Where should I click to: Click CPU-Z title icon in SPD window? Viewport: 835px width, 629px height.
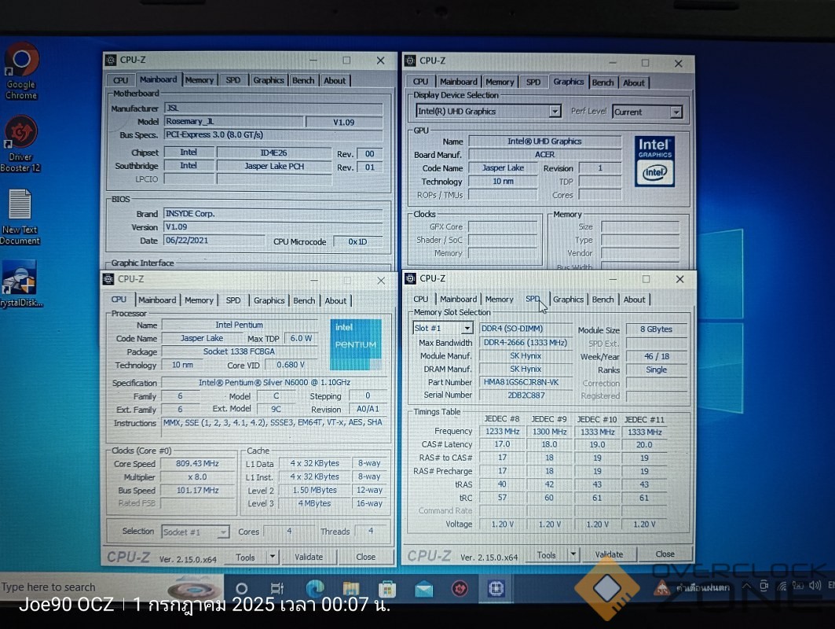tap(411, 278)
